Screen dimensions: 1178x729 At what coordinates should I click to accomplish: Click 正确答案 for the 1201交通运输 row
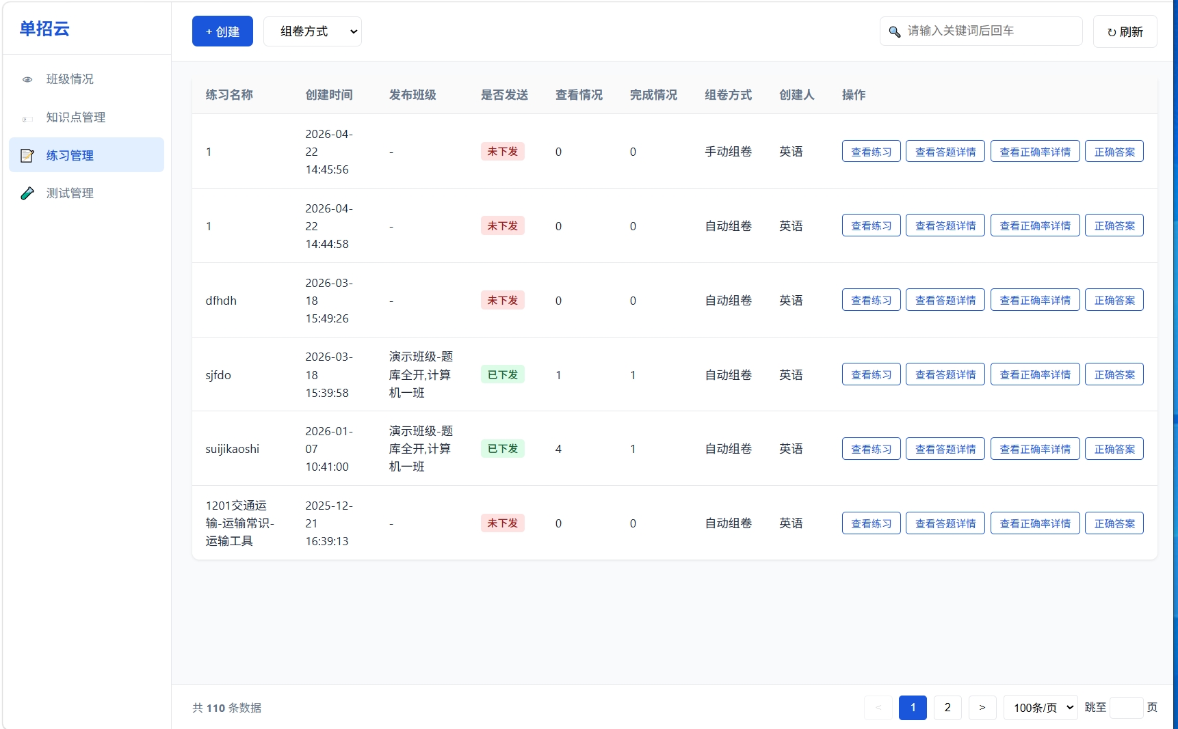point(1114,523)
